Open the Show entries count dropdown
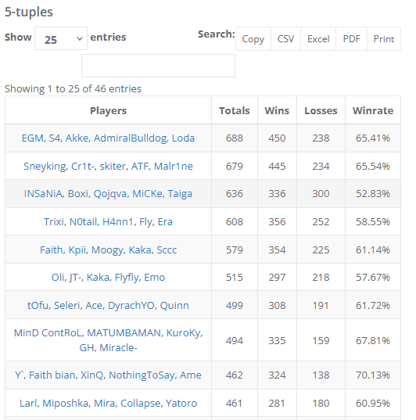Viewport: 416px width, 420px height. tap(61, 38)
